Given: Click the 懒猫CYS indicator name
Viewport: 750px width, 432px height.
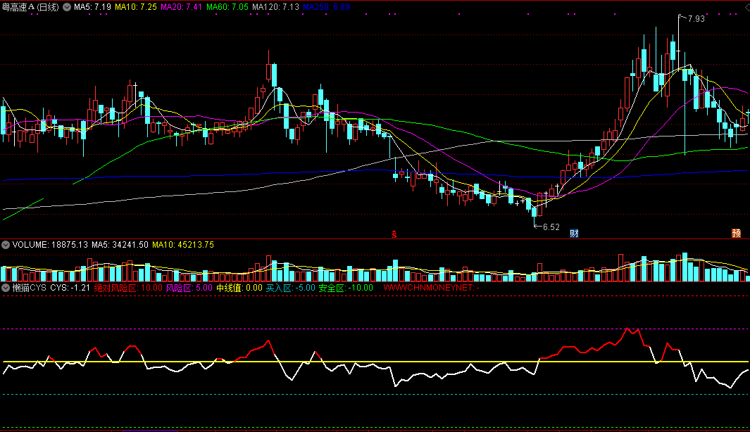Looking at the screenshot, I should pyautogui.click(x=29, y=288).
